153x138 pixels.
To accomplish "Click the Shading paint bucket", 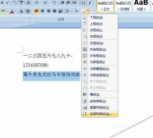I will [x=76, y=11].
